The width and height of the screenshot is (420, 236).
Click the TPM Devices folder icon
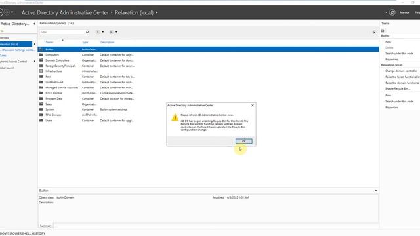(41, 115)
